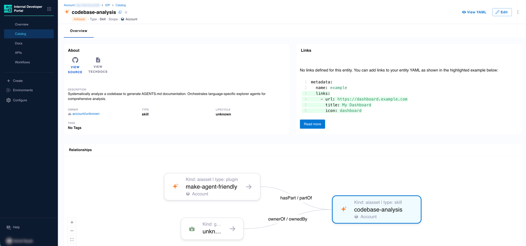Image resolution: width=526 pixels, height=246 pixels.
Task: Open the app switcher grid icon
Action: 49,9
